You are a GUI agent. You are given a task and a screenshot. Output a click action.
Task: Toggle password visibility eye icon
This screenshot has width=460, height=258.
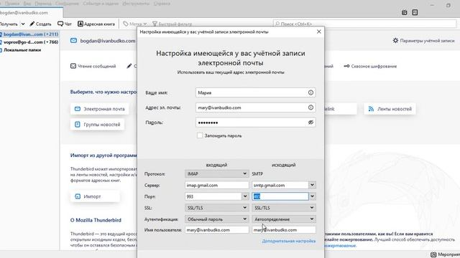(x=310, y=123)
